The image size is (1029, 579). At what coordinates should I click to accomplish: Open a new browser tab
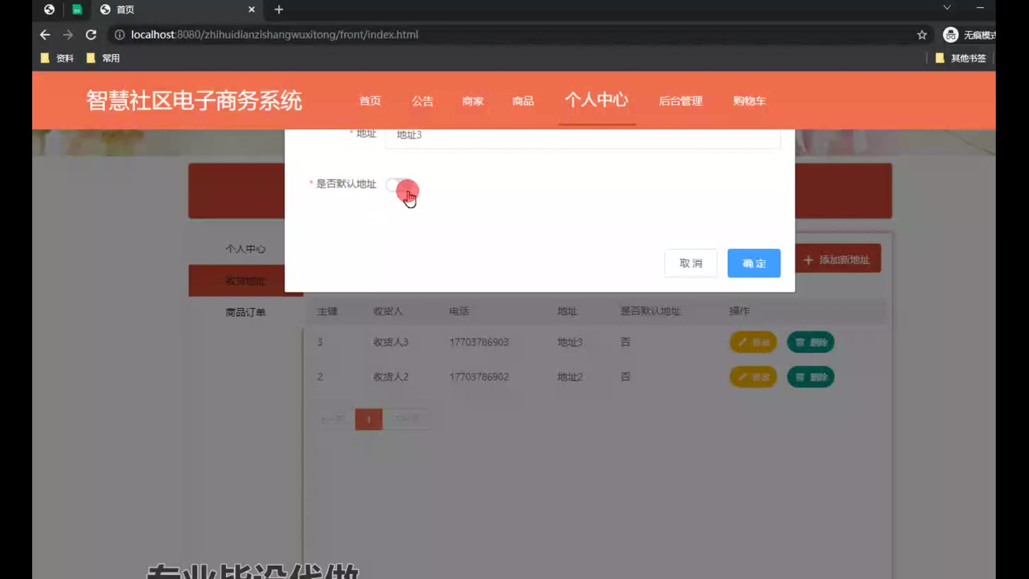click(x=279, y=10)
